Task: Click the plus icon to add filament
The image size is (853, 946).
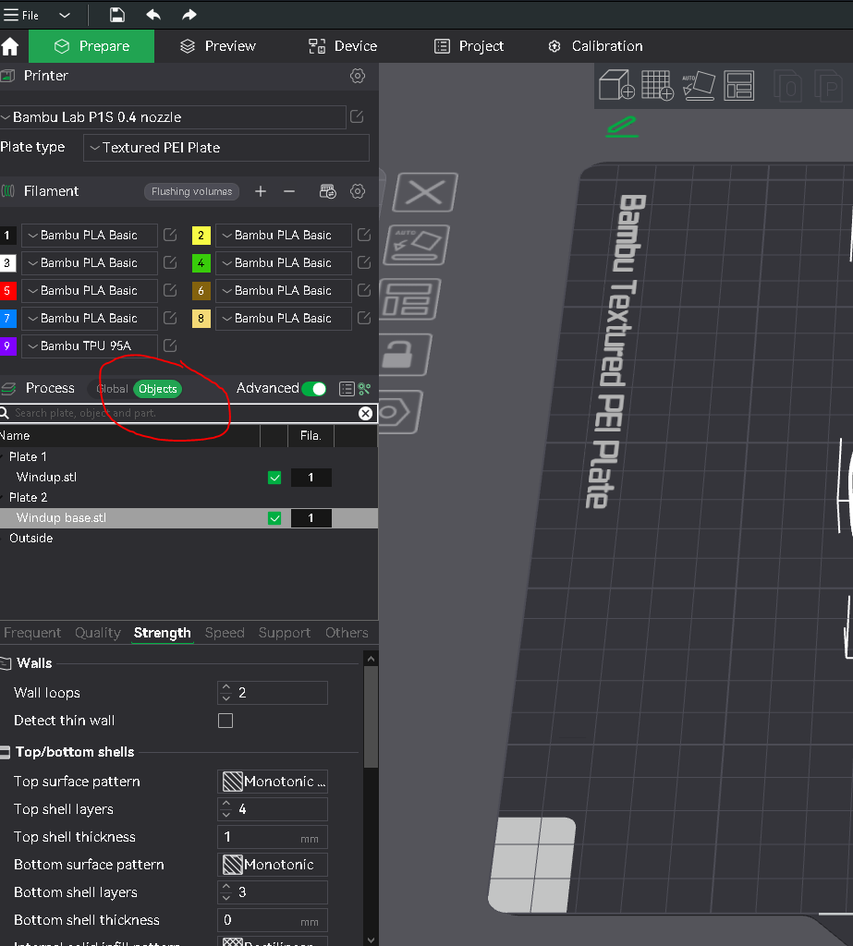Action: [x=261, y=191]
